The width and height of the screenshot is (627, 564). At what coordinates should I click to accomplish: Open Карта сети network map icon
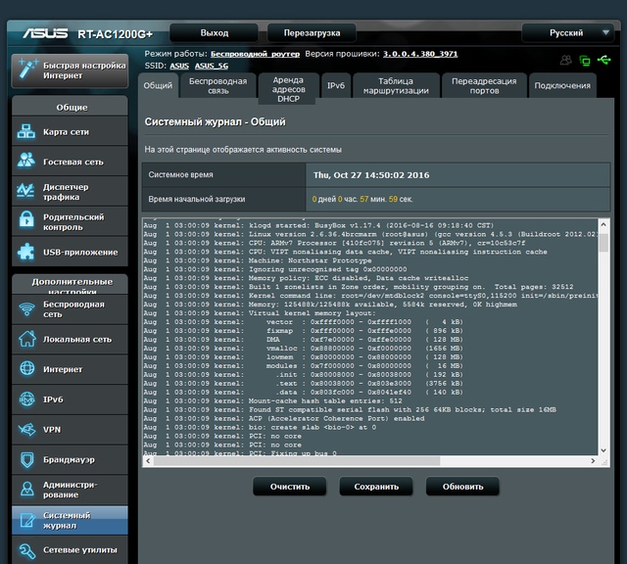point(25,132)
